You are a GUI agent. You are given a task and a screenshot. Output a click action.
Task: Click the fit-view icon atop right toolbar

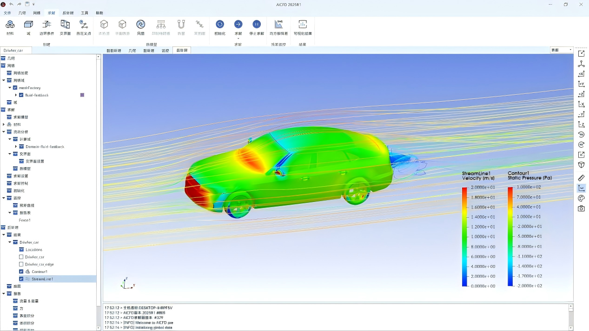click(581, 54)
